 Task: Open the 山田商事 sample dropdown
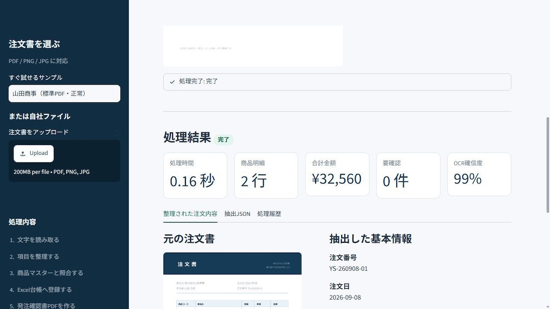[64, 94]
